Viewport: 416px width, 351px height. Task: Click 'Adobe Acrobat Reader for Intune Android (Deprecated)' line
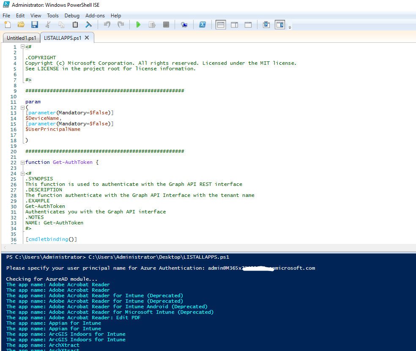(107, 307)
